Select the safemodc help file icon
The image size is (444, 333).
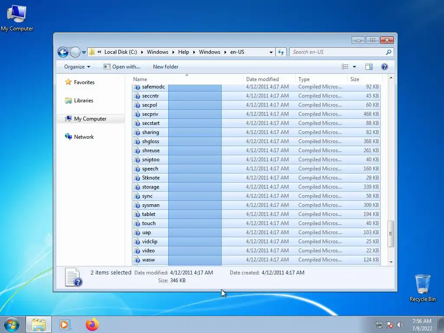click(137, 87)
